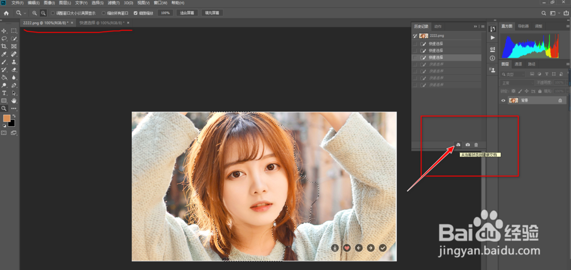Screen dimensions: 571x270
Task: Enable 调整窗口大小以满屏显示 checkbox
Action: [x=53, y=13]
